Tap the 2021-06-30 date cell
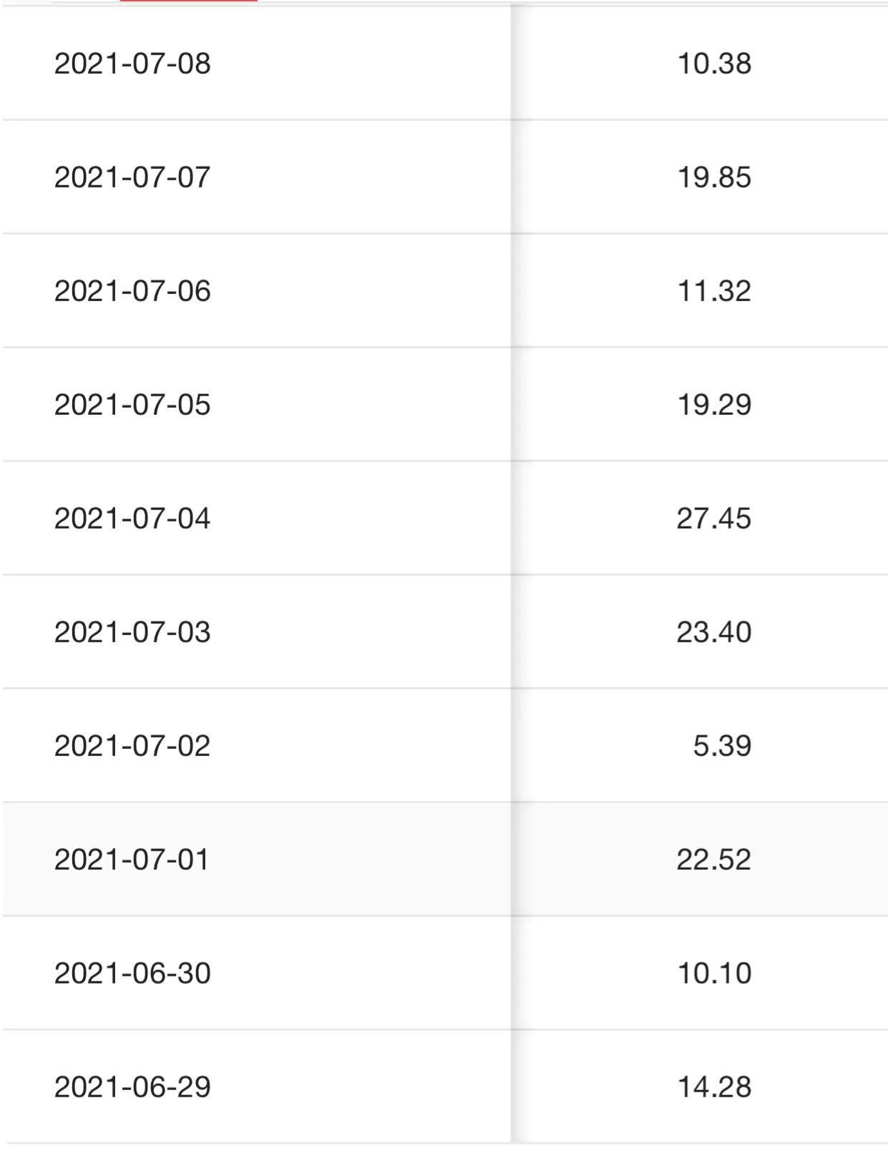This screenshot has height=1153, width=888. pyautogui.click(x=132, y=973)
